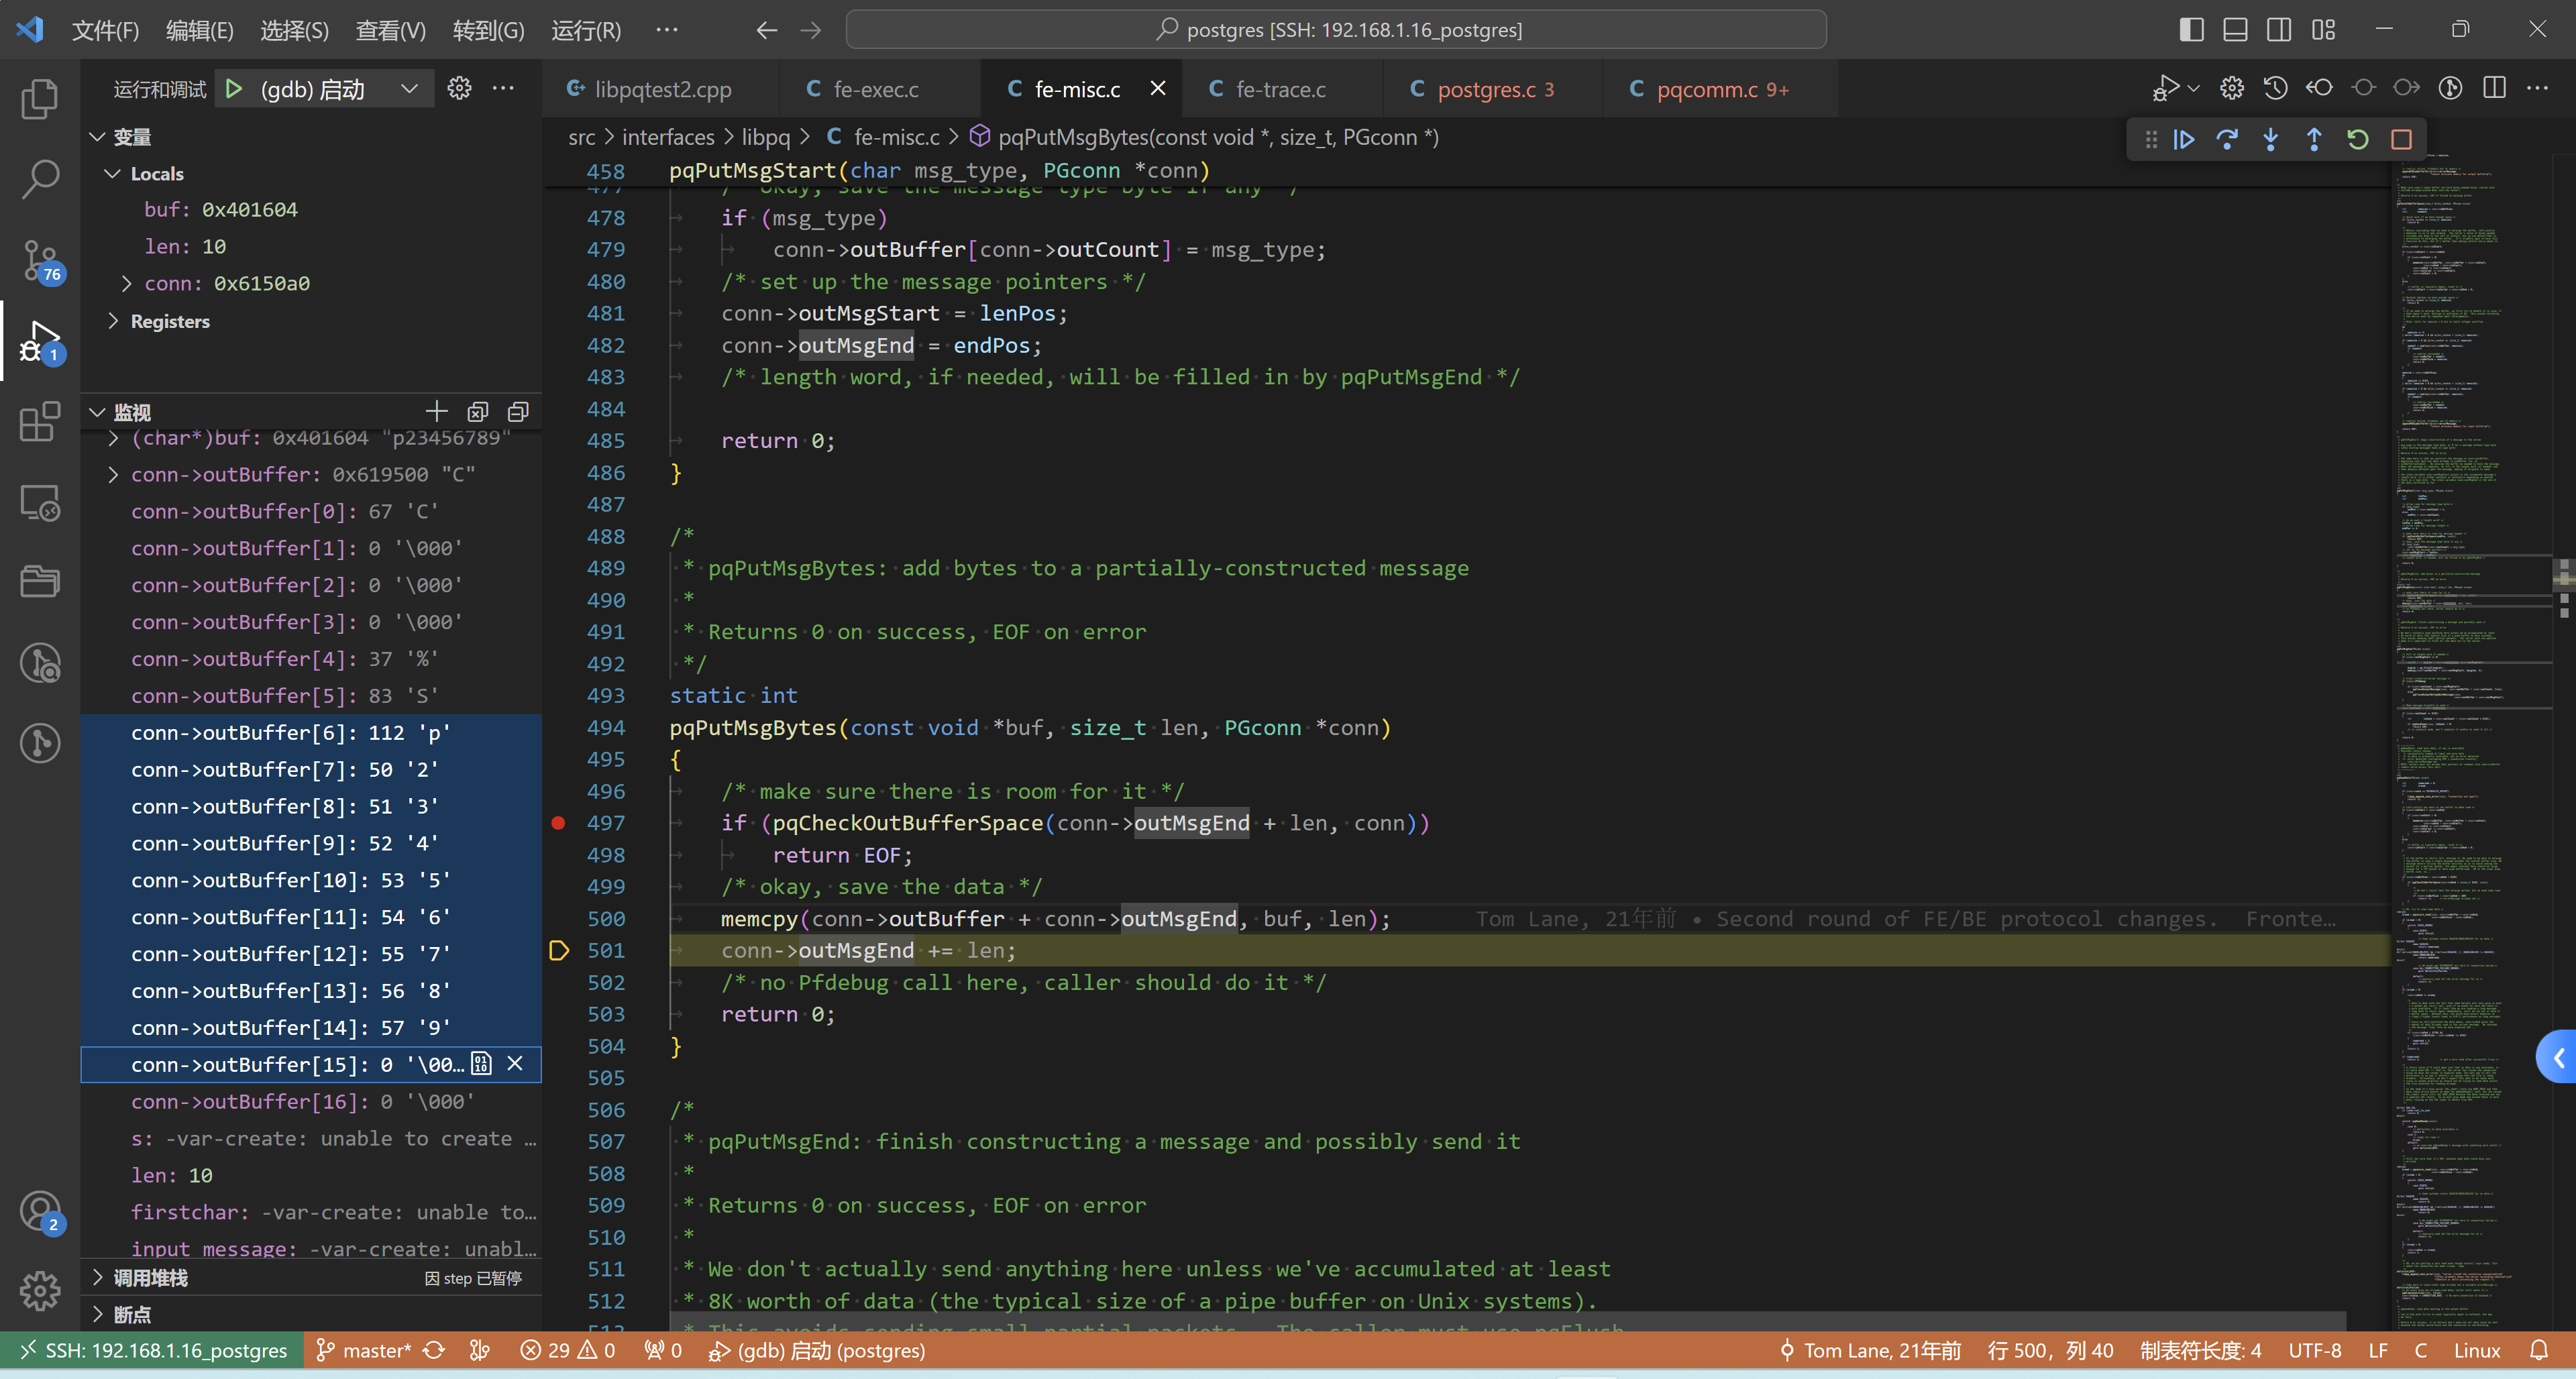Close the fe-misc.c tab
Screen dimensions: 2576x1379
tap(1157, 89)
